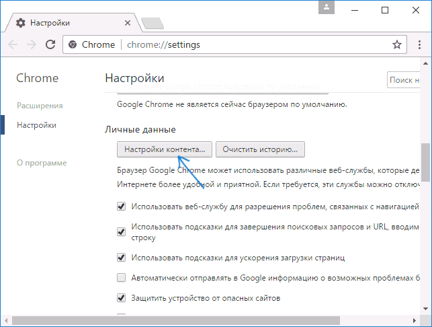Click horizontal scrollbar left arrow
432x327 pixels.
coord(6,321)
